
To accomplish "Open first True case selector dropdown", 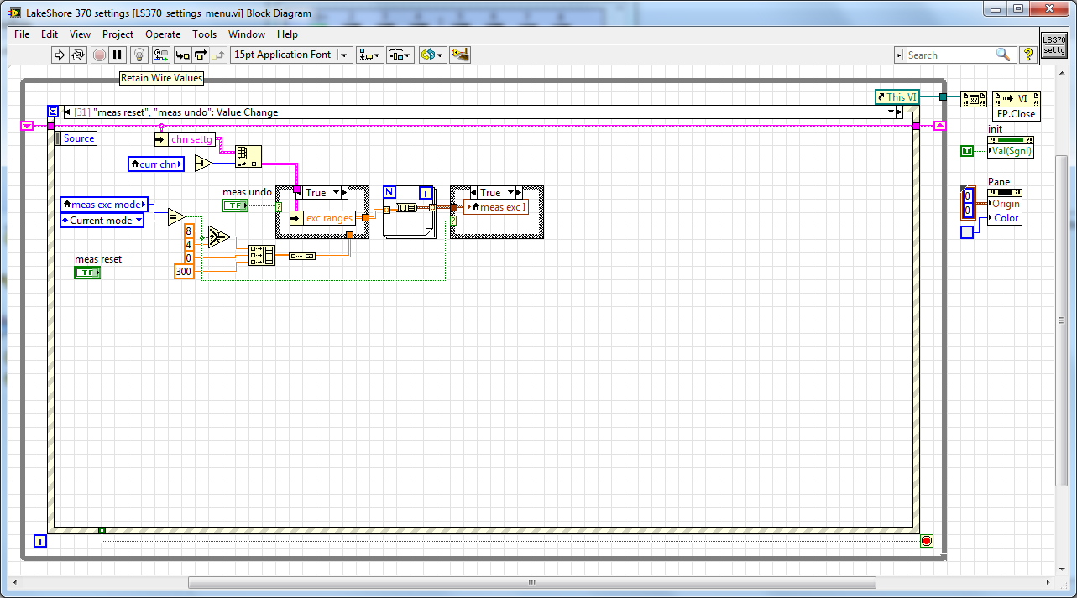I will coord(337,193).
